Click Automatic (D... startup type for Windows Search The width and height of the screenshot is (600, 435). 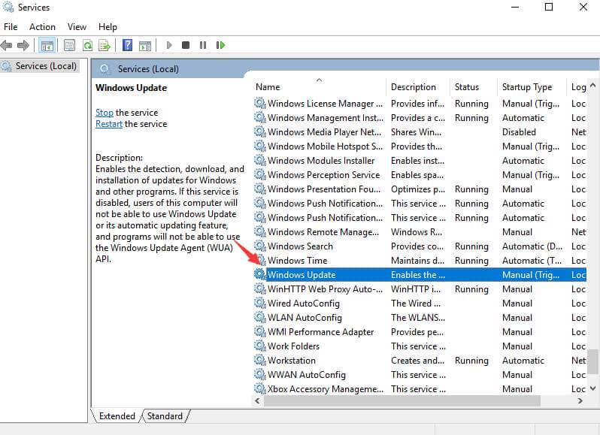[x=532, y=246]
